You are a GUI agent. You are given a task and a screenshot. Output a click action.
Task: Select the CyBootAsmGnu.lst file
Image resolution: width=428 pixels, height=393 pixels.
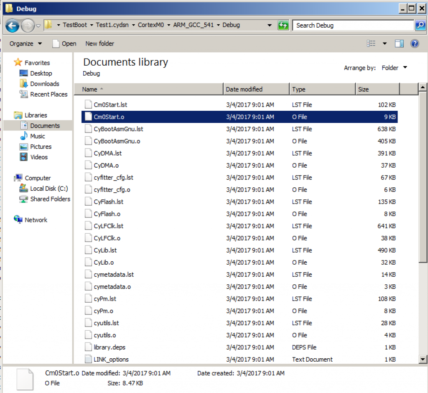(118, 129)
